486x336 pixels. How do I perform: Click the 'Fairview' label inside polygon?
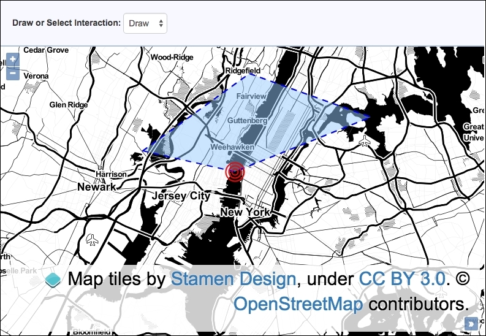point(251,96)
